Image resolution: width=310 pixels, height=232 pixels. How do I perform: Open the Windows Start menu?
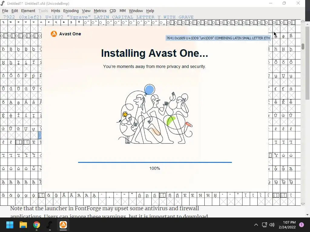[x=10, y=225]
